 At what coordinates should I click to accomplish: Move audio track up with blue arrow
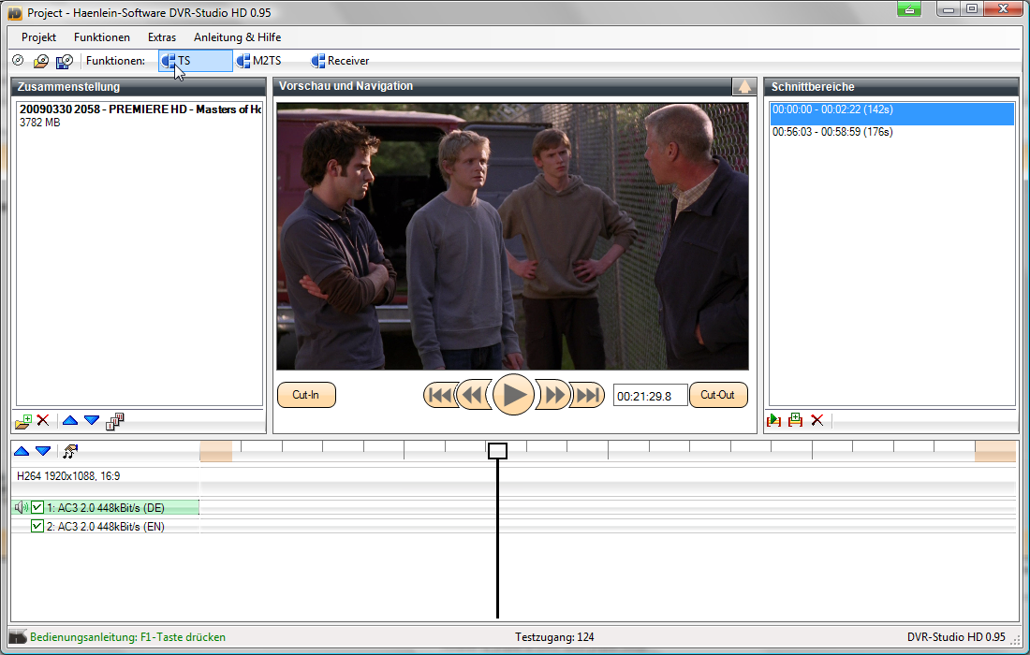[22, 451]
